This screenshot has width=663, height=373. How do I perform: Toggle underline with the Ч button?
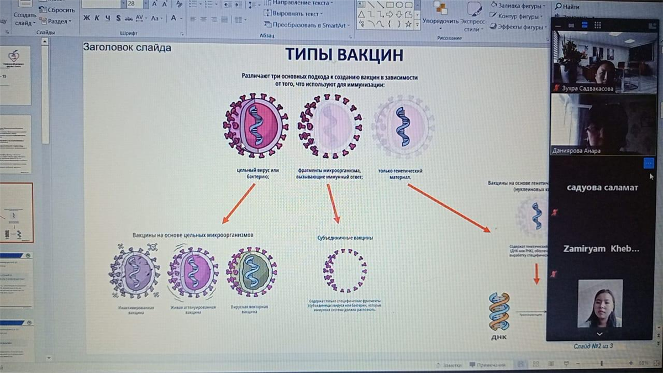click(x=107, y=18)
